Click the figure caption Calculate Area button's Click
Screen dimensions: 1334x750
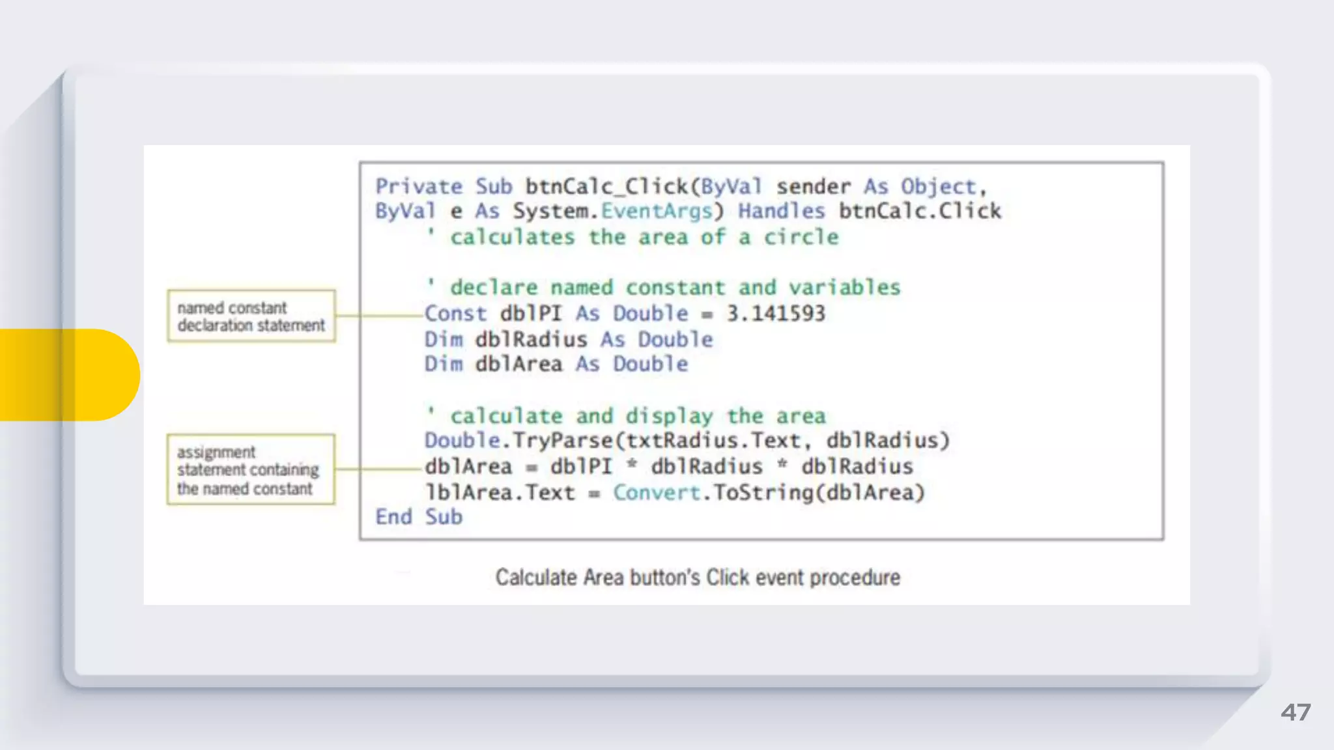coord(698,577)
